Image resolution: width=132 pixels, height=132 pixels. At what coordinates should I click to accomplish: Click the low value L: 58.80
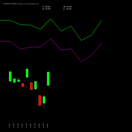tap(67, 9)
